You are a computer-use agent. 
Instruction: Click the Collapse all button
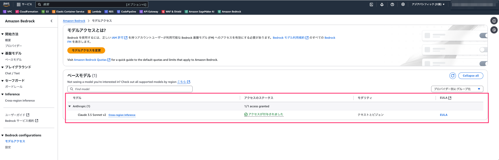click(471, 76)
